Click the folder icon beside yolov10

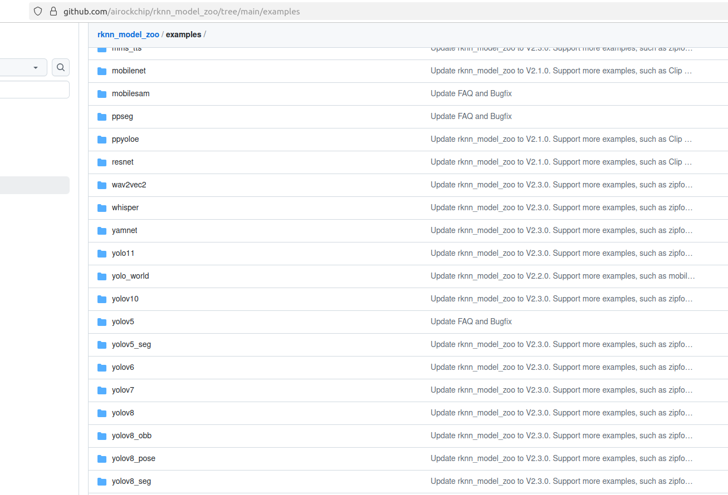click(x=102, y=299)
